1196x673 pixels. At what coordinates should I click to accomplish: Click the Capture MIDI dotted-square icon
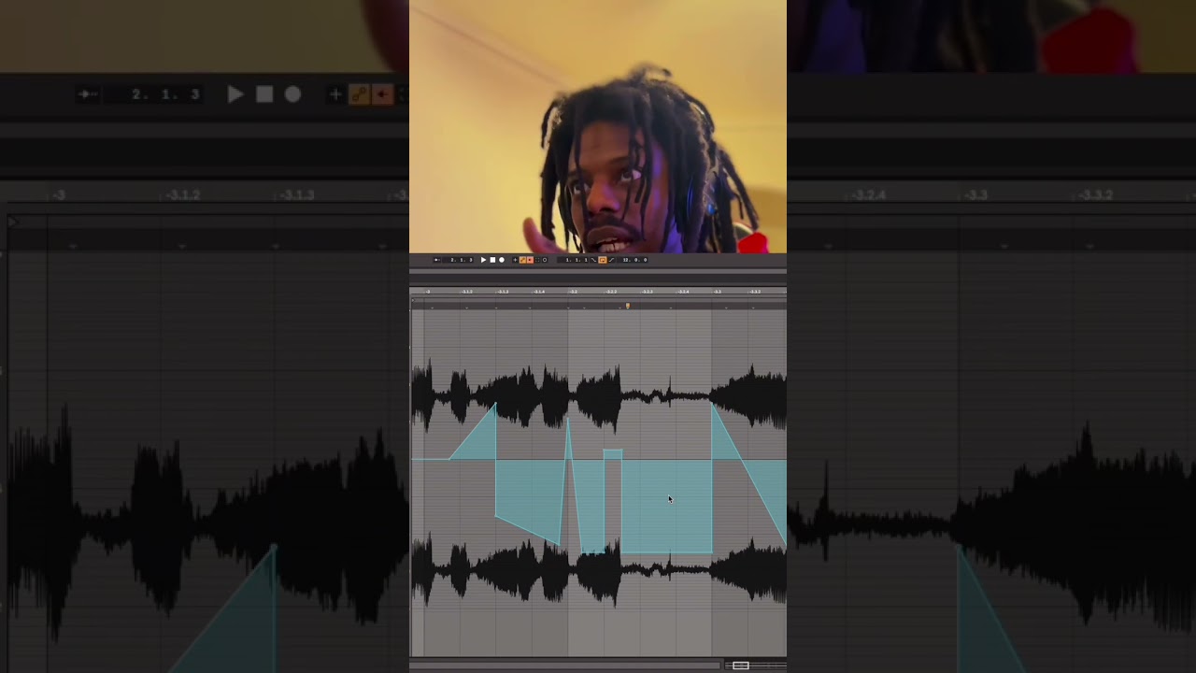click(x=537, y=260)
